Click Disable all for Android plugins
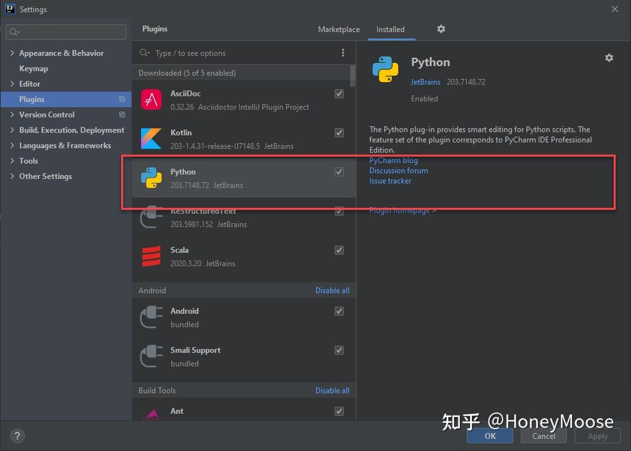This screenshot has height=451, width=631. click(x=332, y=290)
